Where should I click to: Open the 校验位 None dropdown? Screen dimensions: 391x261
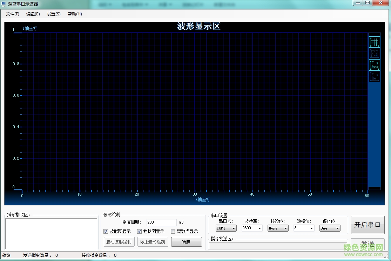[278, 228]
